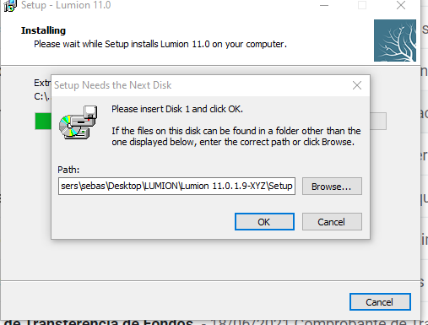Cancel the Lumion installation at the bottom
Screen dimensions: 428x325
[380, 302]
